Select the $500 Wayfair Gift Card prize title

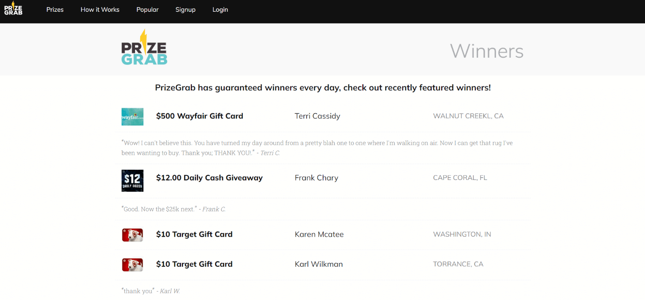click(x=200, y=116)
